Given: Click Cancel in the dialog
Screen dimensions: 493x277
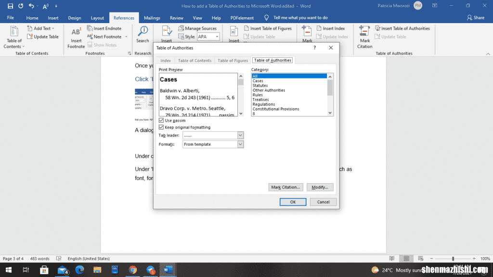Looking at the screenshot, I should pyautogui.click(x=323, y=202).
